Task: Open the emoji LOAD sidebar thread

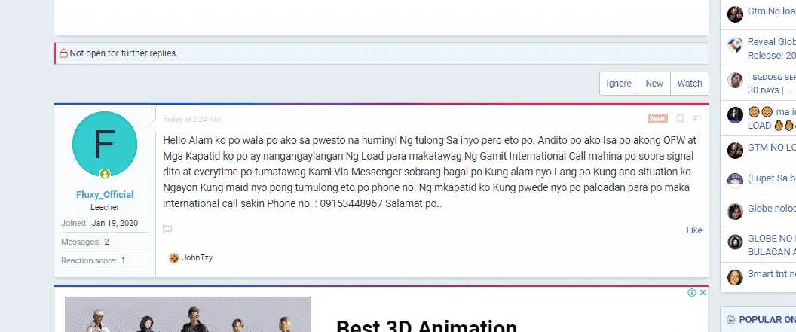Action: (772, 119)
